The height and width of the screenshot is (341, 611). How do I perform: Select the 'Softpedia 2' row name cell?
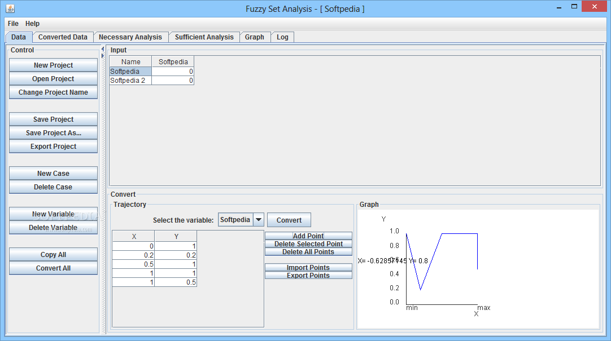[x=130, y=81]
